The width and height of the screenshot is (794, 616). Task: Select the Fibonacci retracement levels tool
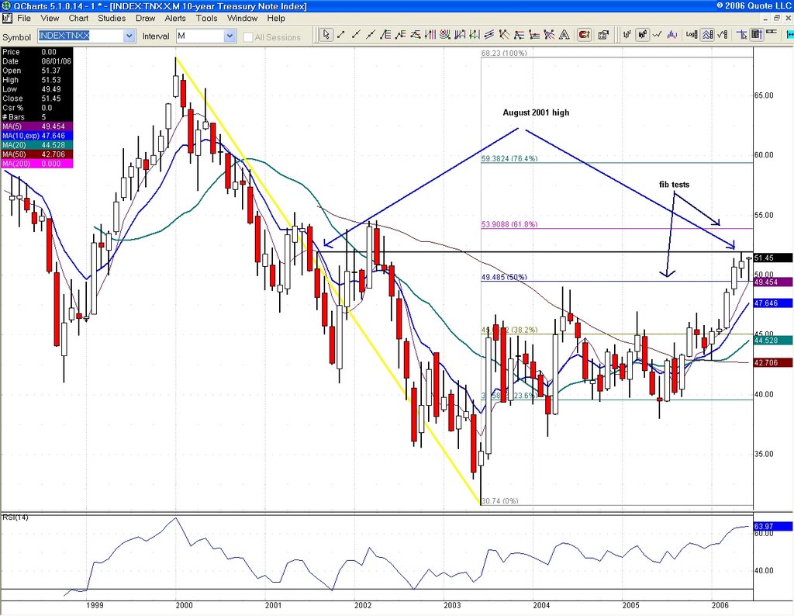point(385,35)
